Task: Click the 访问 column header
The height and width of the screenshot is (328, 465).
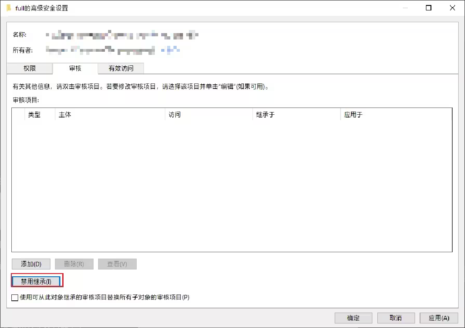Action: (x=175, y=114)
